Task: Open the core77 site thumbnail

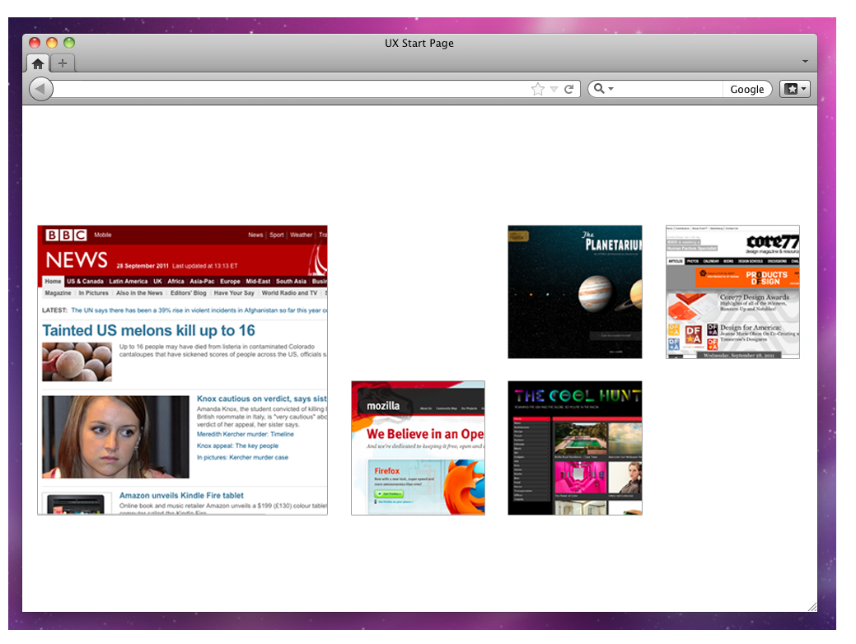Action: 732,292
